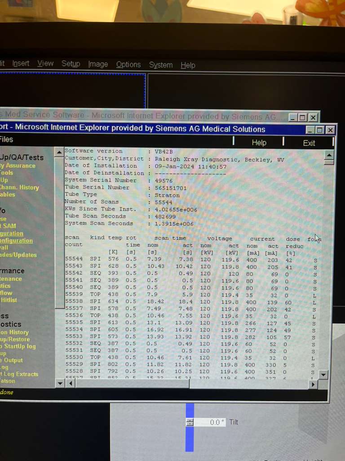345x461 pixels.
Task: Click System Scan Seconds value 1.3915e+006
Action: [x=174, y=224]
